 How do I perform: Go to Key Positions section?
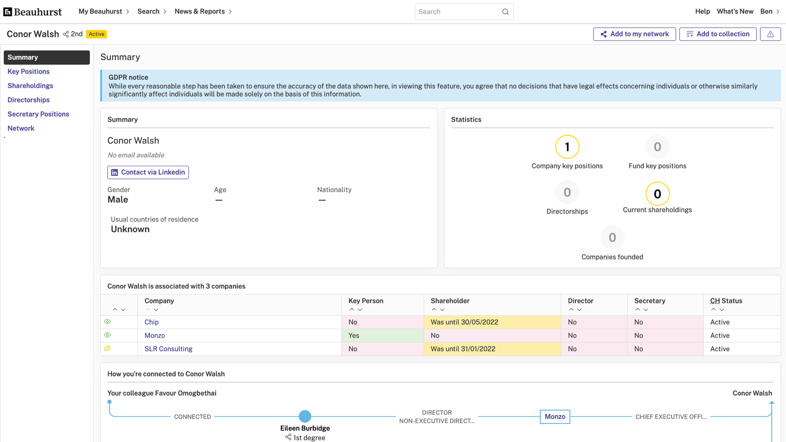click(x=28, y=72)
